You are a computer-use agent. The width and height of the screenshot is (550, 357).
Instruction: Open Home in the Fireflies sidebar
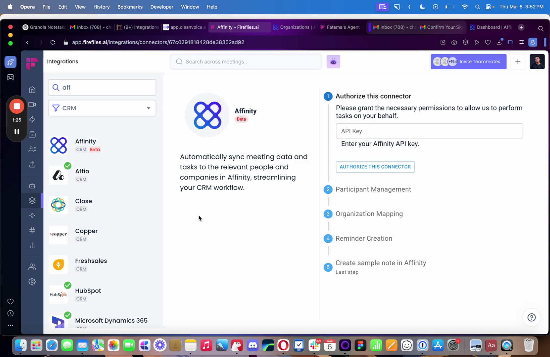tap(32, 90)
